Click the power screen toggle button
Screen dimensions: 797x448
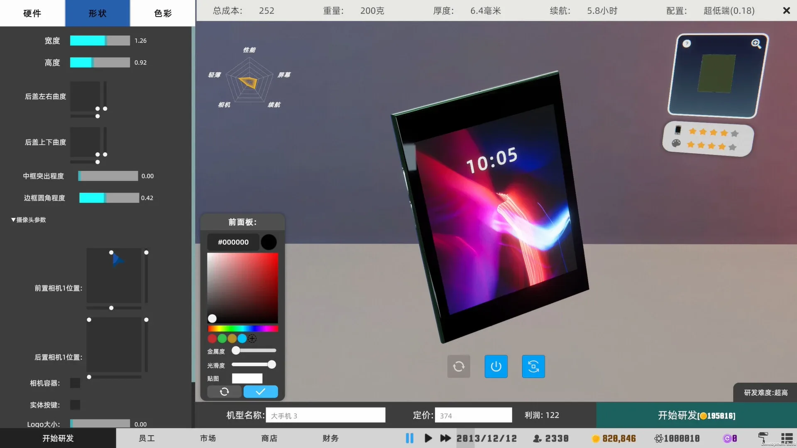point(496,366)
